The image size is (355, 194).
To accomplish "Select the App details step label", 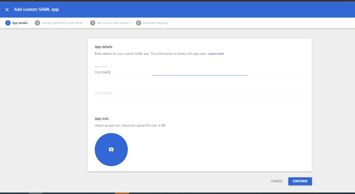I will click(x=20, y=23).
